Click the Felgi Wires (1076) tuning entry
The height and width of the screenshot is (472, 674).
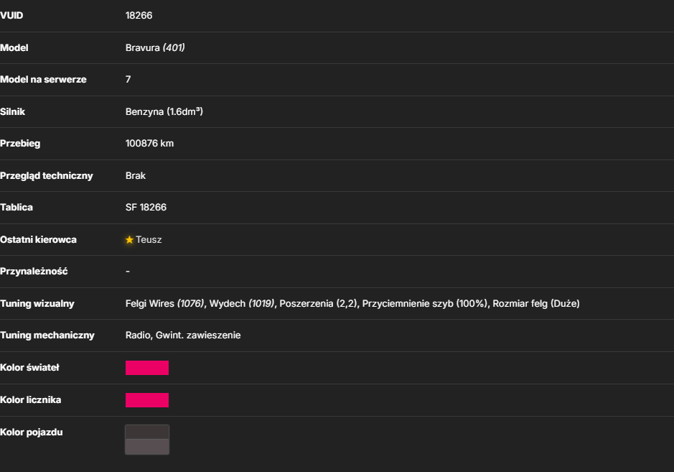(x=165, y=303)
